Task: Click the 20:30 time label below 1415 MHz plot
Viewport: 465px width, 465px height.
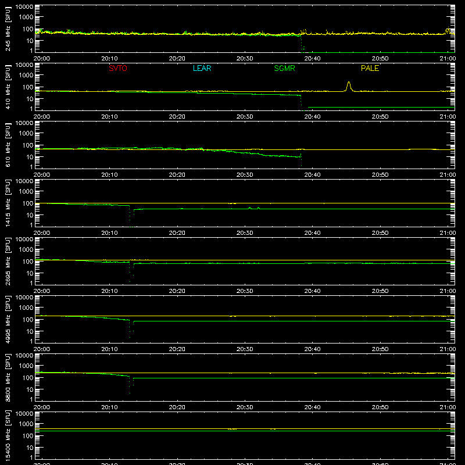Action: (245, 233)
